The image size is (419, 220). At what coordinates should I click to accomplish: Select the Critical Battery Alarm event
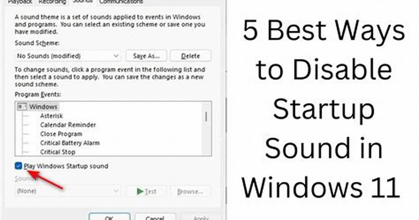pyautogui.click(x=70, y=143)
